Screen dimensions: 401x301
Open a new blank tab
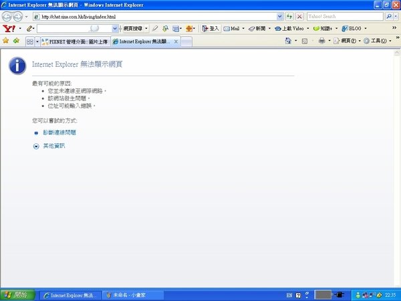186,41
